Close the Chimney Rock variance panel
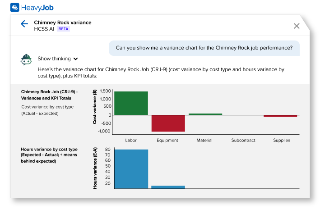The width and height of the screenshot is (320, 214). point(297,26)
